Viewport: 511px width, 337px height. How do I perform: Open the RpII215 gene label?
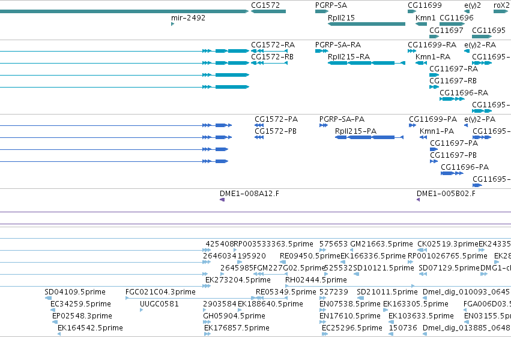pyautogui.click(x=341, y=17)
